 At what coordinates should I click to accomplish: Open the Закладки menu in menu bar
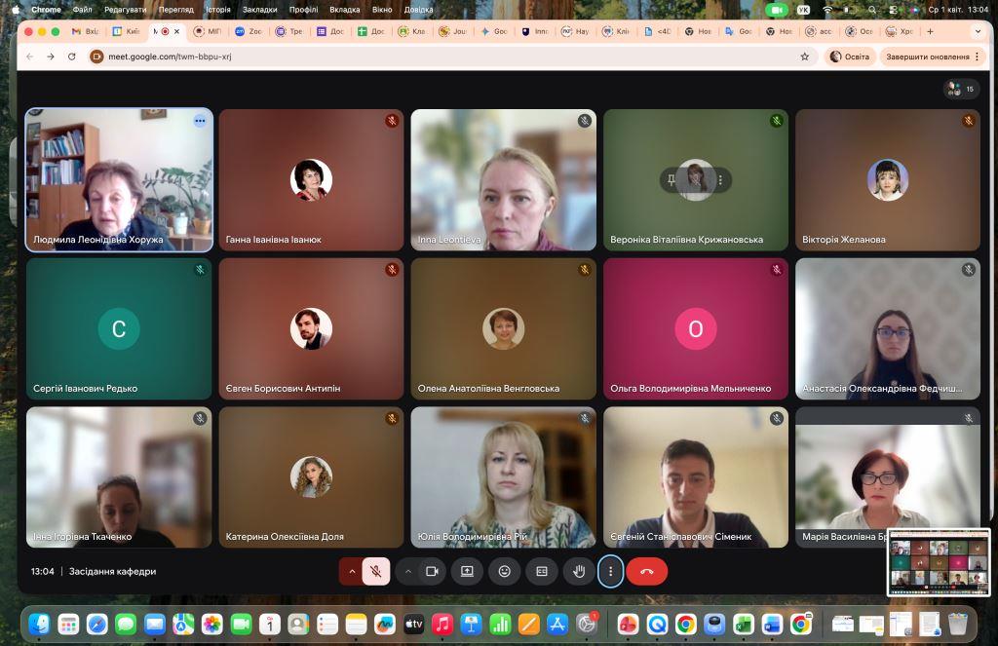coord(259,9)
